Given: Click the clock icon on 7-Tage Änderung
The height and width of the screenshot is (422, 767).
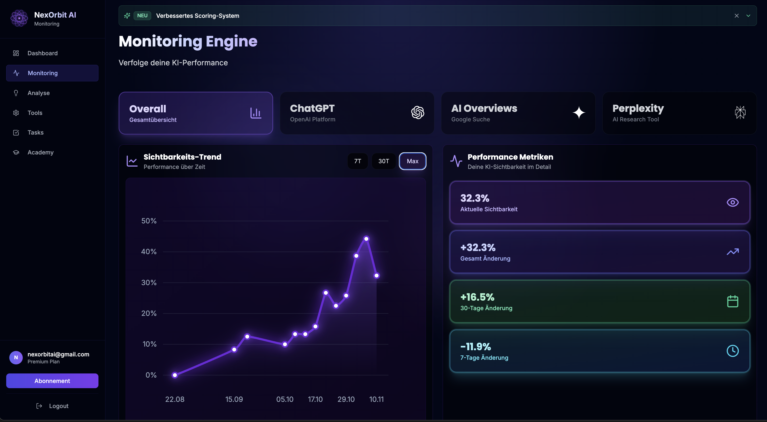Looking at the screenshot, I should click(732, 351).
